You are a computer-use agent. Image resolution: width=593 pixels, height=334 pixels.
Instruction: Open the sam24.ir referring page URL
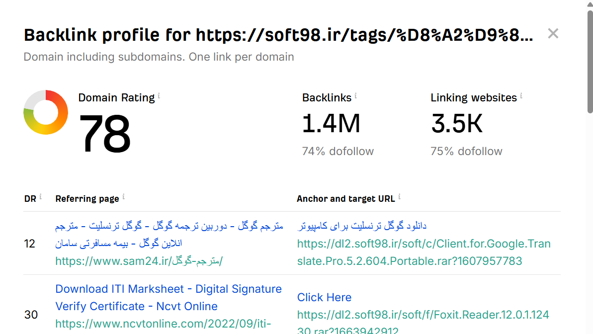tap(139, 261)
